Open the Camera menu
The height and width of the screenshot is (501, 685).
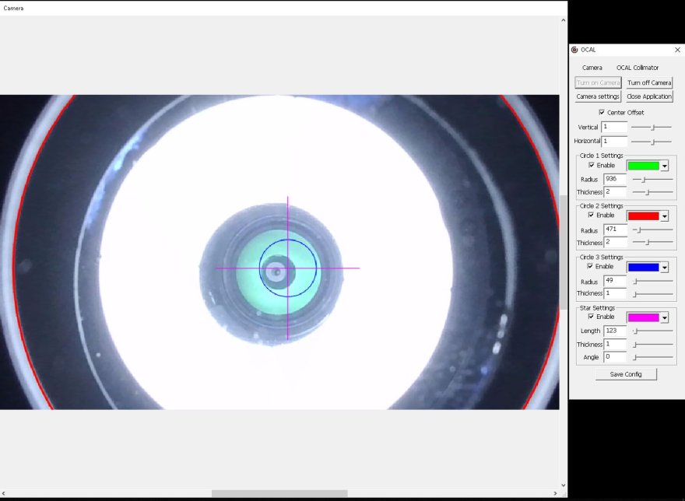(592, 68)
